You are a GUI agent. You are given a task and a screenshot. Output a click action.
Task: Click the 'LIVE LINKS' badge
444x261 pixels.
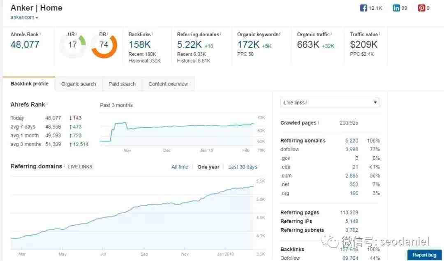[80, 167]
